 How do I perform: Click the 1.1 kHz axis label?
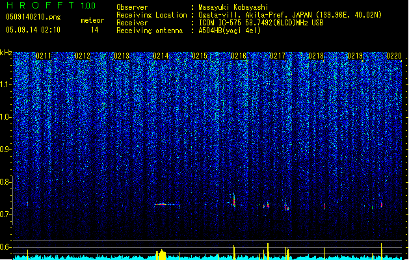coord(6,84)
